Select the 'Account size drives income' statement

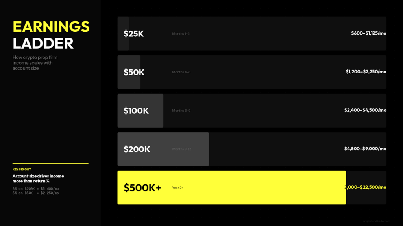tap(38, 179)
